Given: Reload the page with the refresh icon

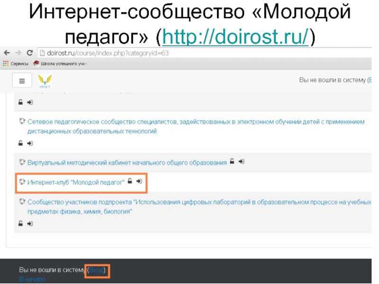Looking at the screenshot, I should [29, 53].
